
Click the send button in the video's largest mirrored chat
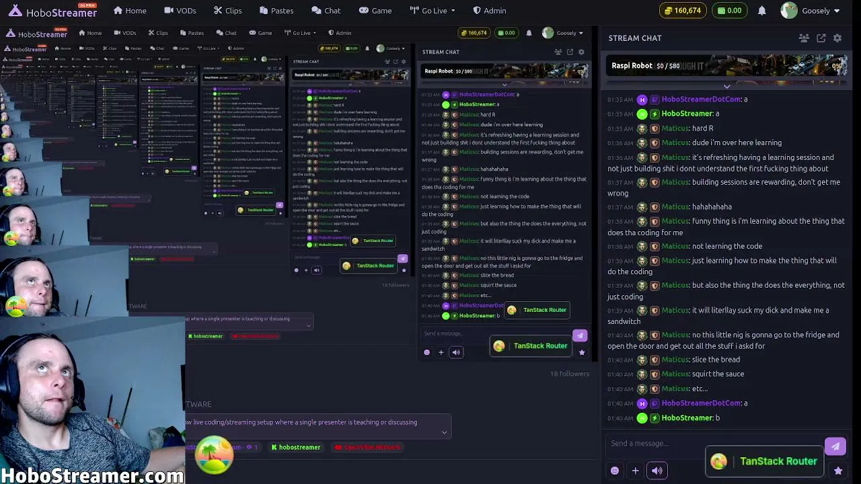click(x=580, y=335)
